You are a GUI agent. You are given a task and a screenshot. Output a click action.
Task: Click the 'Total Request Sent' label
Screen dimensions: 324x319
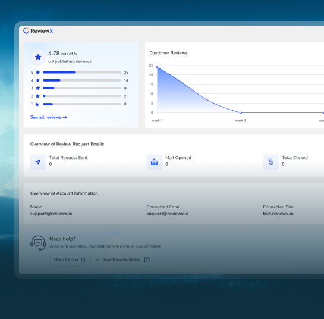[x=68, y=158]
